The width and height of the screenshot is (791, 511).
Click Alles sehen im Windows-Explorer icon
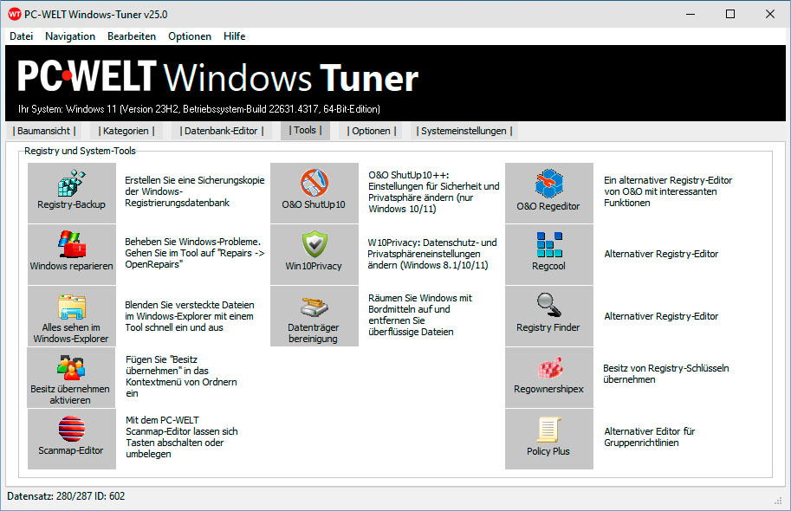pos(72,316)
